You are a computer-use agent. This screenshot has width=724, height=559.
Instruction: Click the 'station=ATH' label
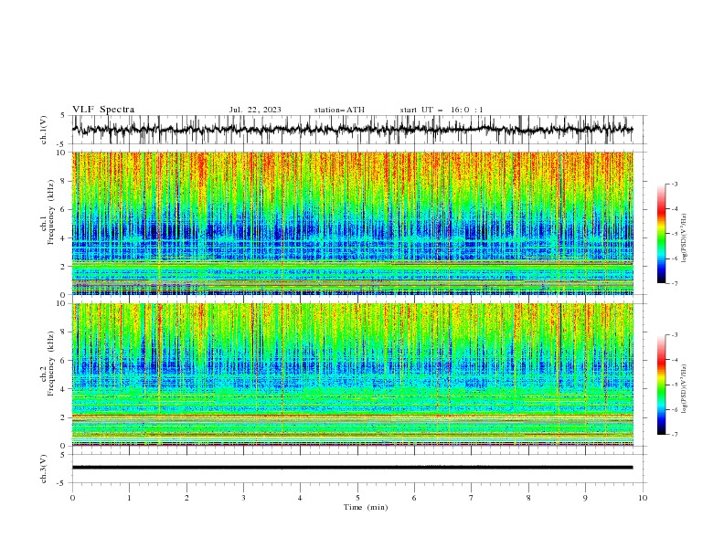[339, 110]
